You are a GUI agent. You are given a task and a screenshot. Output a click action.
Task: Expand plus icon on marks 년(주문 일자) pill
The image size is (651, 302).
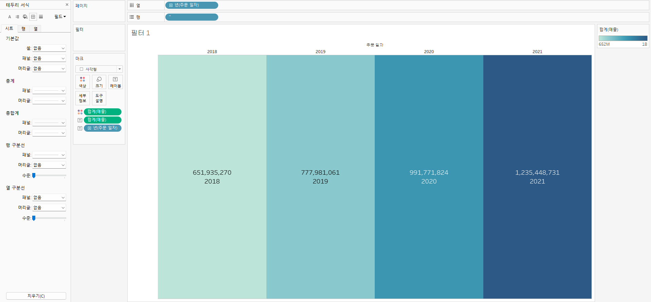(90, 128)
